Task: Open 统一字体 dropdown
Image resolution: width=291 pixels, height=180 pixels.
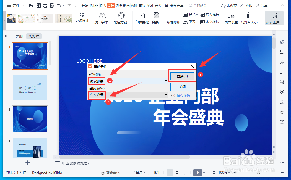Action: pyautogui.click(x=102, y=18)
